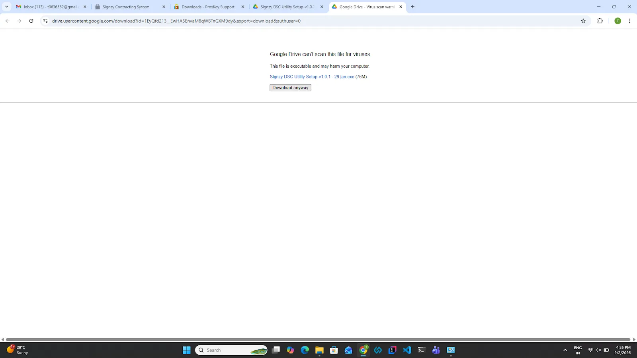Open Microsoft Edge from taskbar
Image resolution: width=637 pixels, height=358 pixels.
[305, 350]
